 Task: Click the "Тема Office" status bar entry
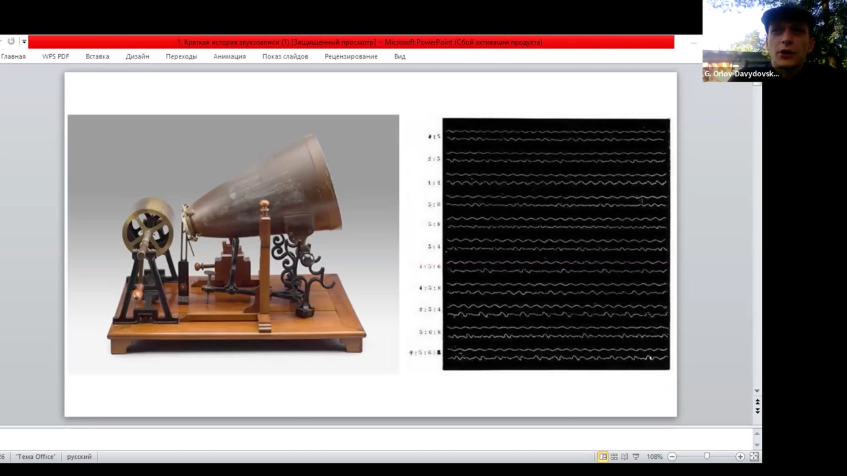click(x=36, y=457)
